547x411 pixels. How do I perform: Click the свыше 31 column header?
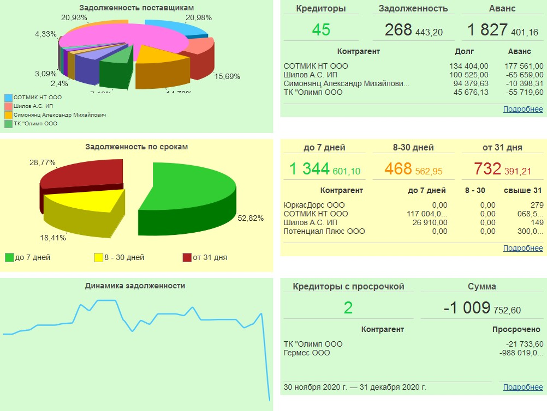[522, 190]
